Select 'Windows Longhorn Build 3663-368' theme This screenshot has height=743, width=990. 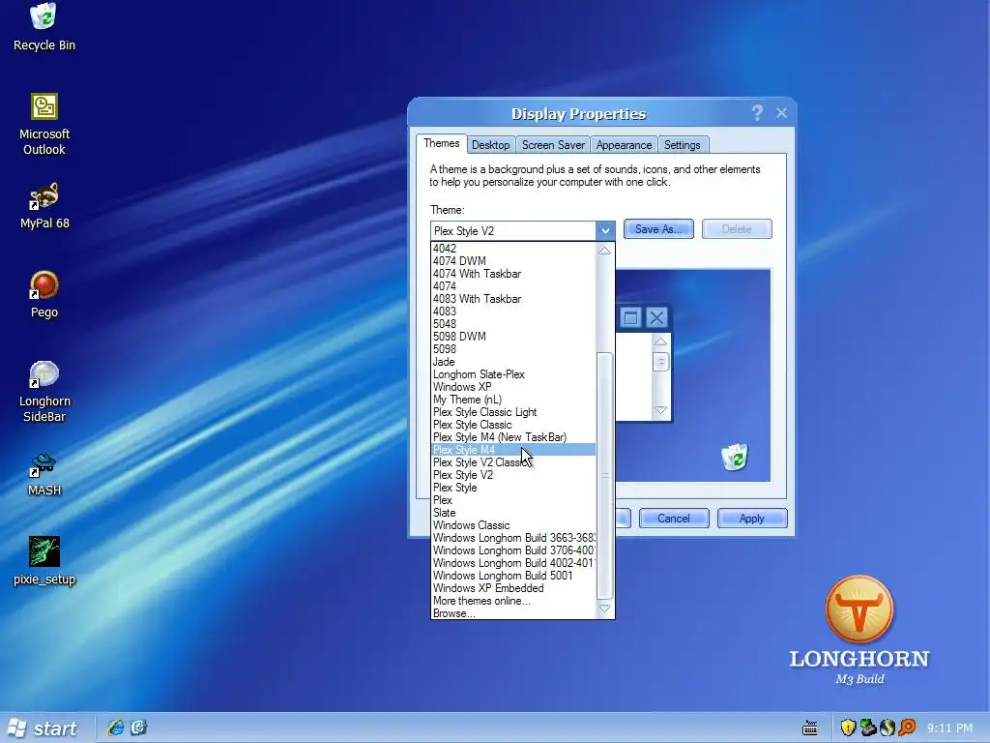[x=513, y=538]
